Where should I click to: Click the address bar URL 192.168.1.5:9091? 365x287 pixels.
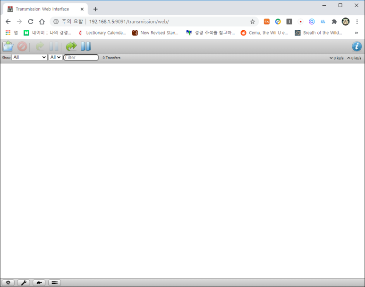[x=129, y=22]
